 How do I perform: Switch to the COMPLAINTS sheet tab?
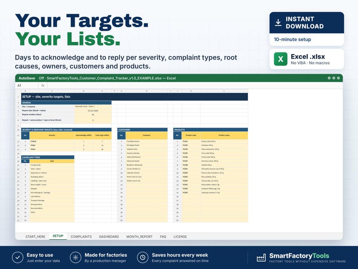click(81, 237)
